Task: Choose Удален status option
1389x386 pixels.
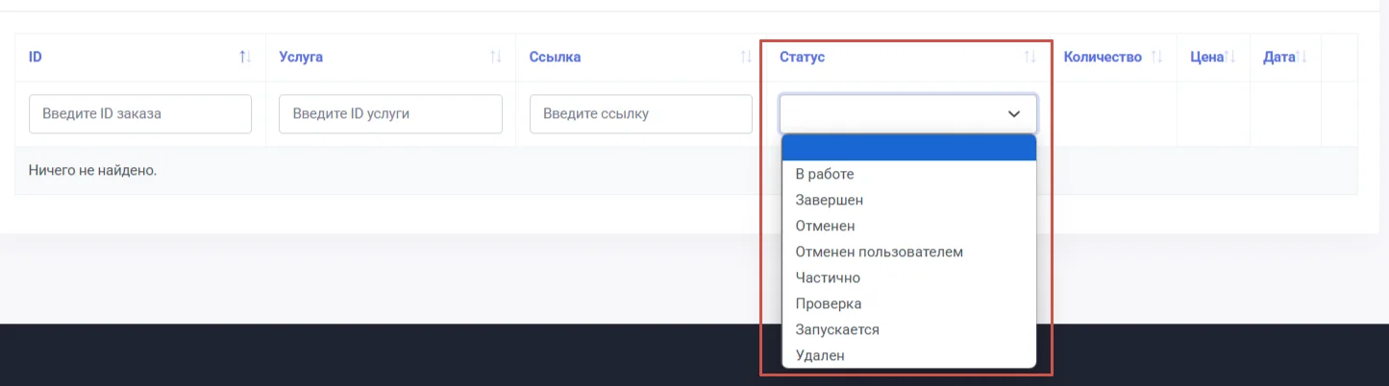Action: click(x=908, y=355)
